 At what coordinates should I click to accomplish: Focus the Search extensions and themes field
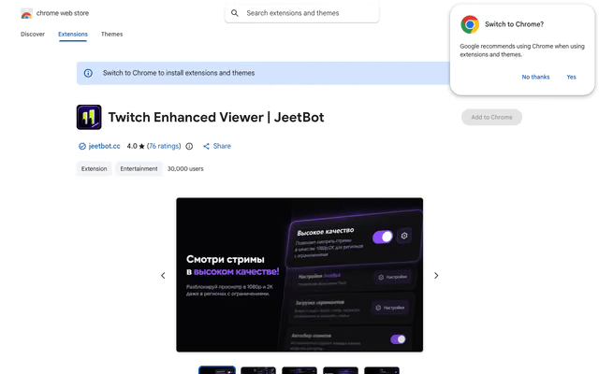tap(301, 13)
